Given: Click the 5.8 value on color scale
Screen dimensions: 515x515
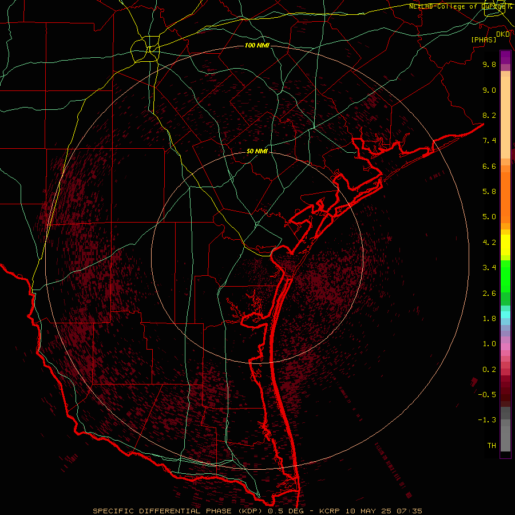Looking at the screenshot, I should (489, 192).
